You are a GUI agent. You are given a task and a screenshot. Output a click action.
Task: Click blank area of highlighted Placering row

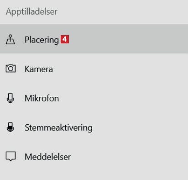[x=128, y=39]
